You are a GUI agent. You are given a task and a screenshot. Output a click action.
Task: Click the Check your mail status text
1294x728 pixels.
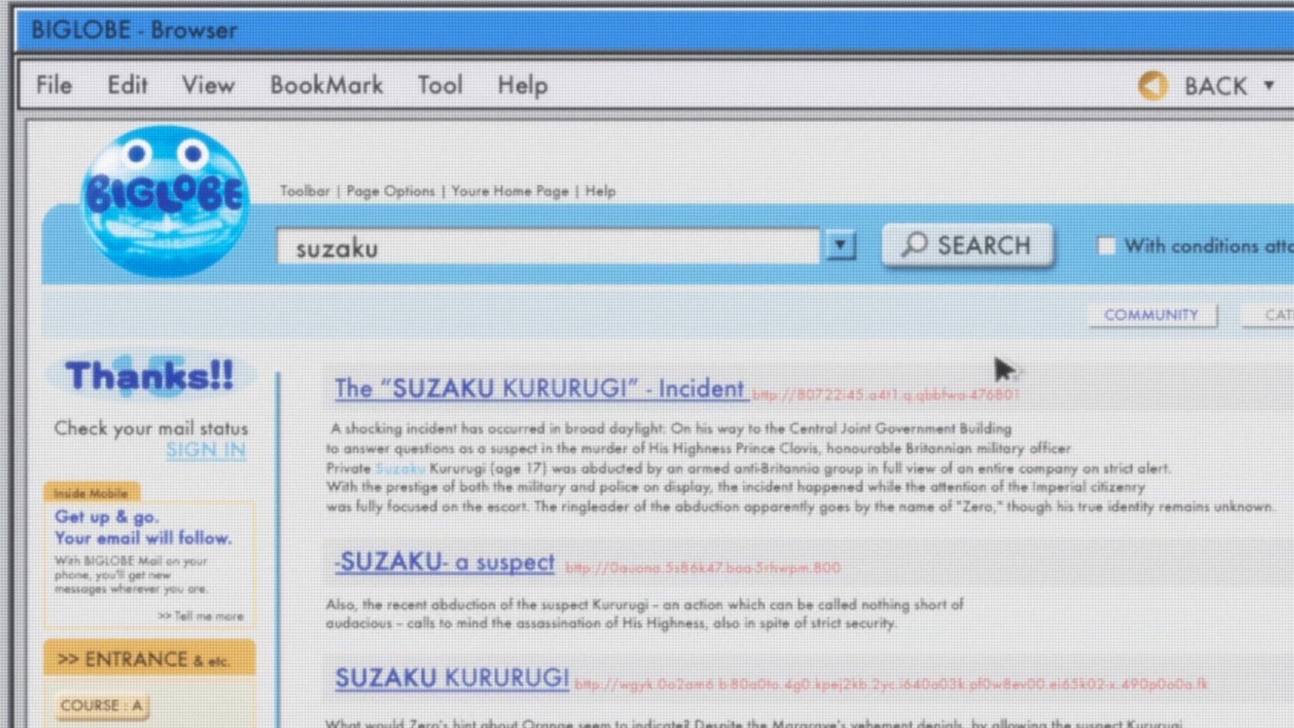click(x=151, y=428)
